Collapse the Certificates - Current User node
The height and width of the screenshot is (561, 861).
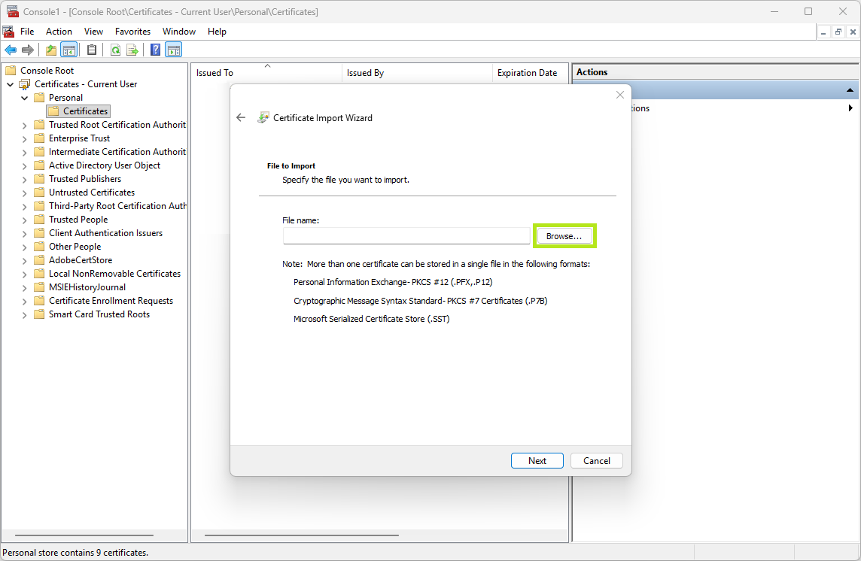click(10, 84)
